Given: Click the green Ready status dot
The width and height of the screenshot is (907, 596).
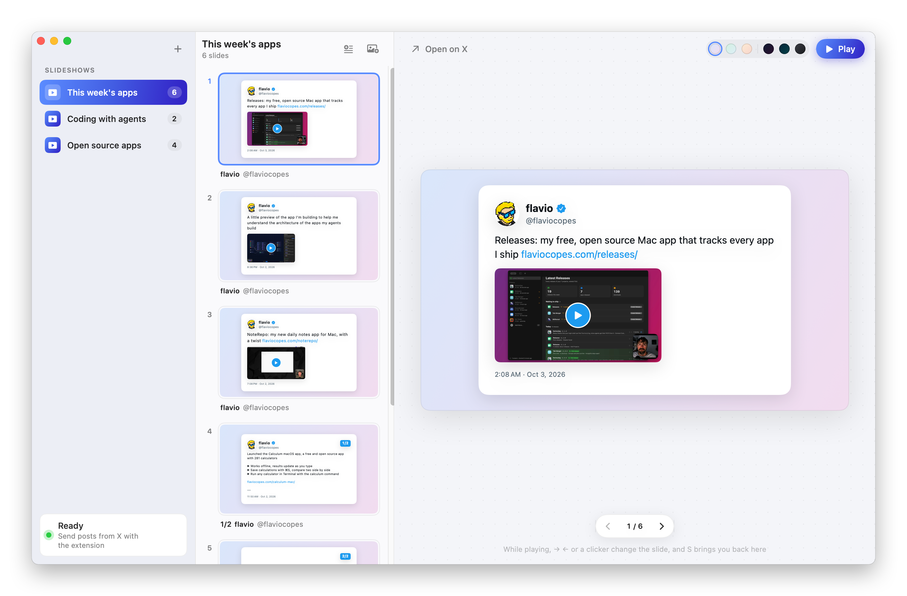Looking at the screenshot, I should click(49, 535).
